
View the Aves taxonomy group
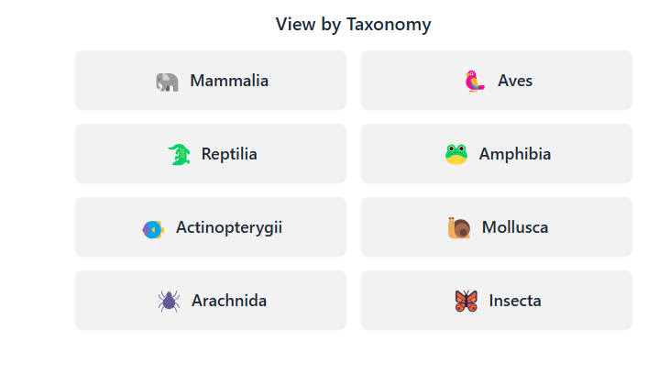click(497, 80)
